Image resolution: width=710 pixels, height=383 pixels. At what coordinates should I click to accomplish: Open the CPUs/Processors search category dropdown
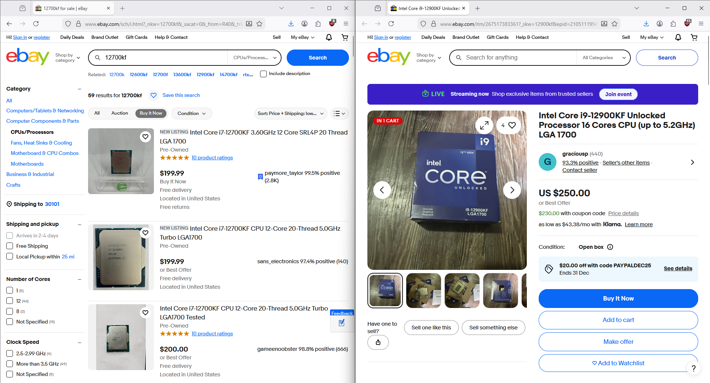click(255, 58)
